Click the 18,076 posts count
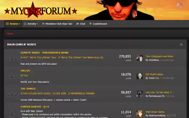The image size is (189, 118). point(126,74)
